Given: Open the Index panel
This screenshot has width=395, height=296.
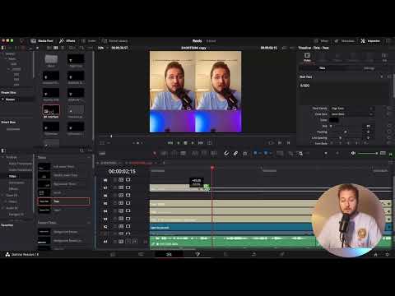Looking at the screenshot, I should pyautogui.click(x=89, y=41).
